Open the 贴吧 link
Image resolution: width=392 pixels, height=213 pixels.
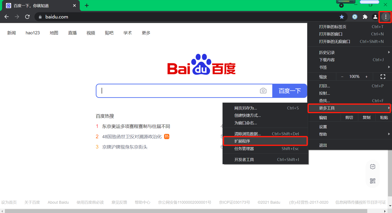coord(109,33)
